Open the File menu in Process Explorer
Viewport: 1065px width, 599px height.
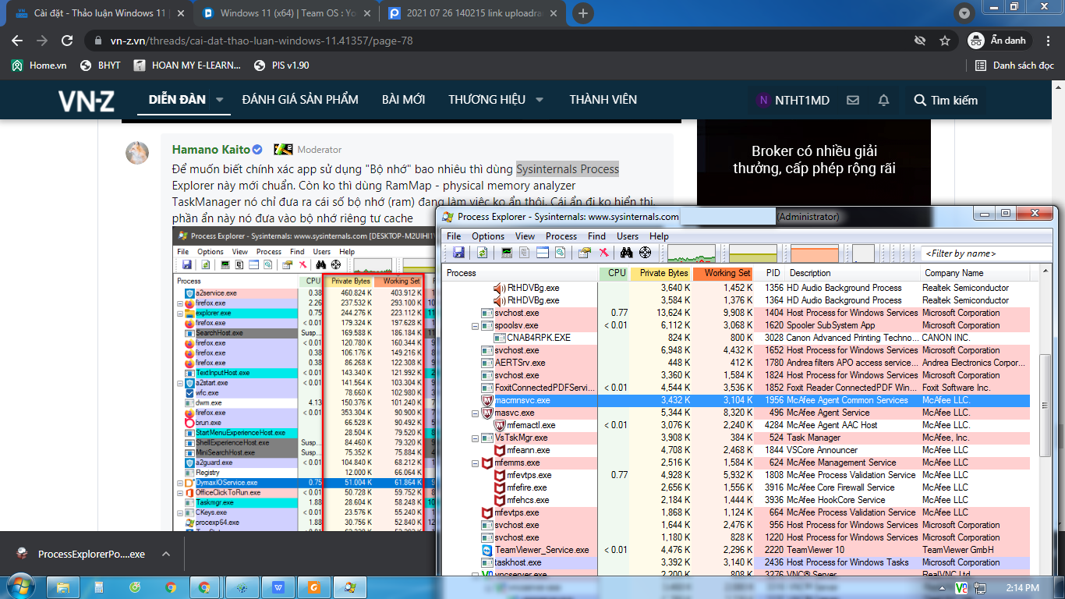(454, 236)
